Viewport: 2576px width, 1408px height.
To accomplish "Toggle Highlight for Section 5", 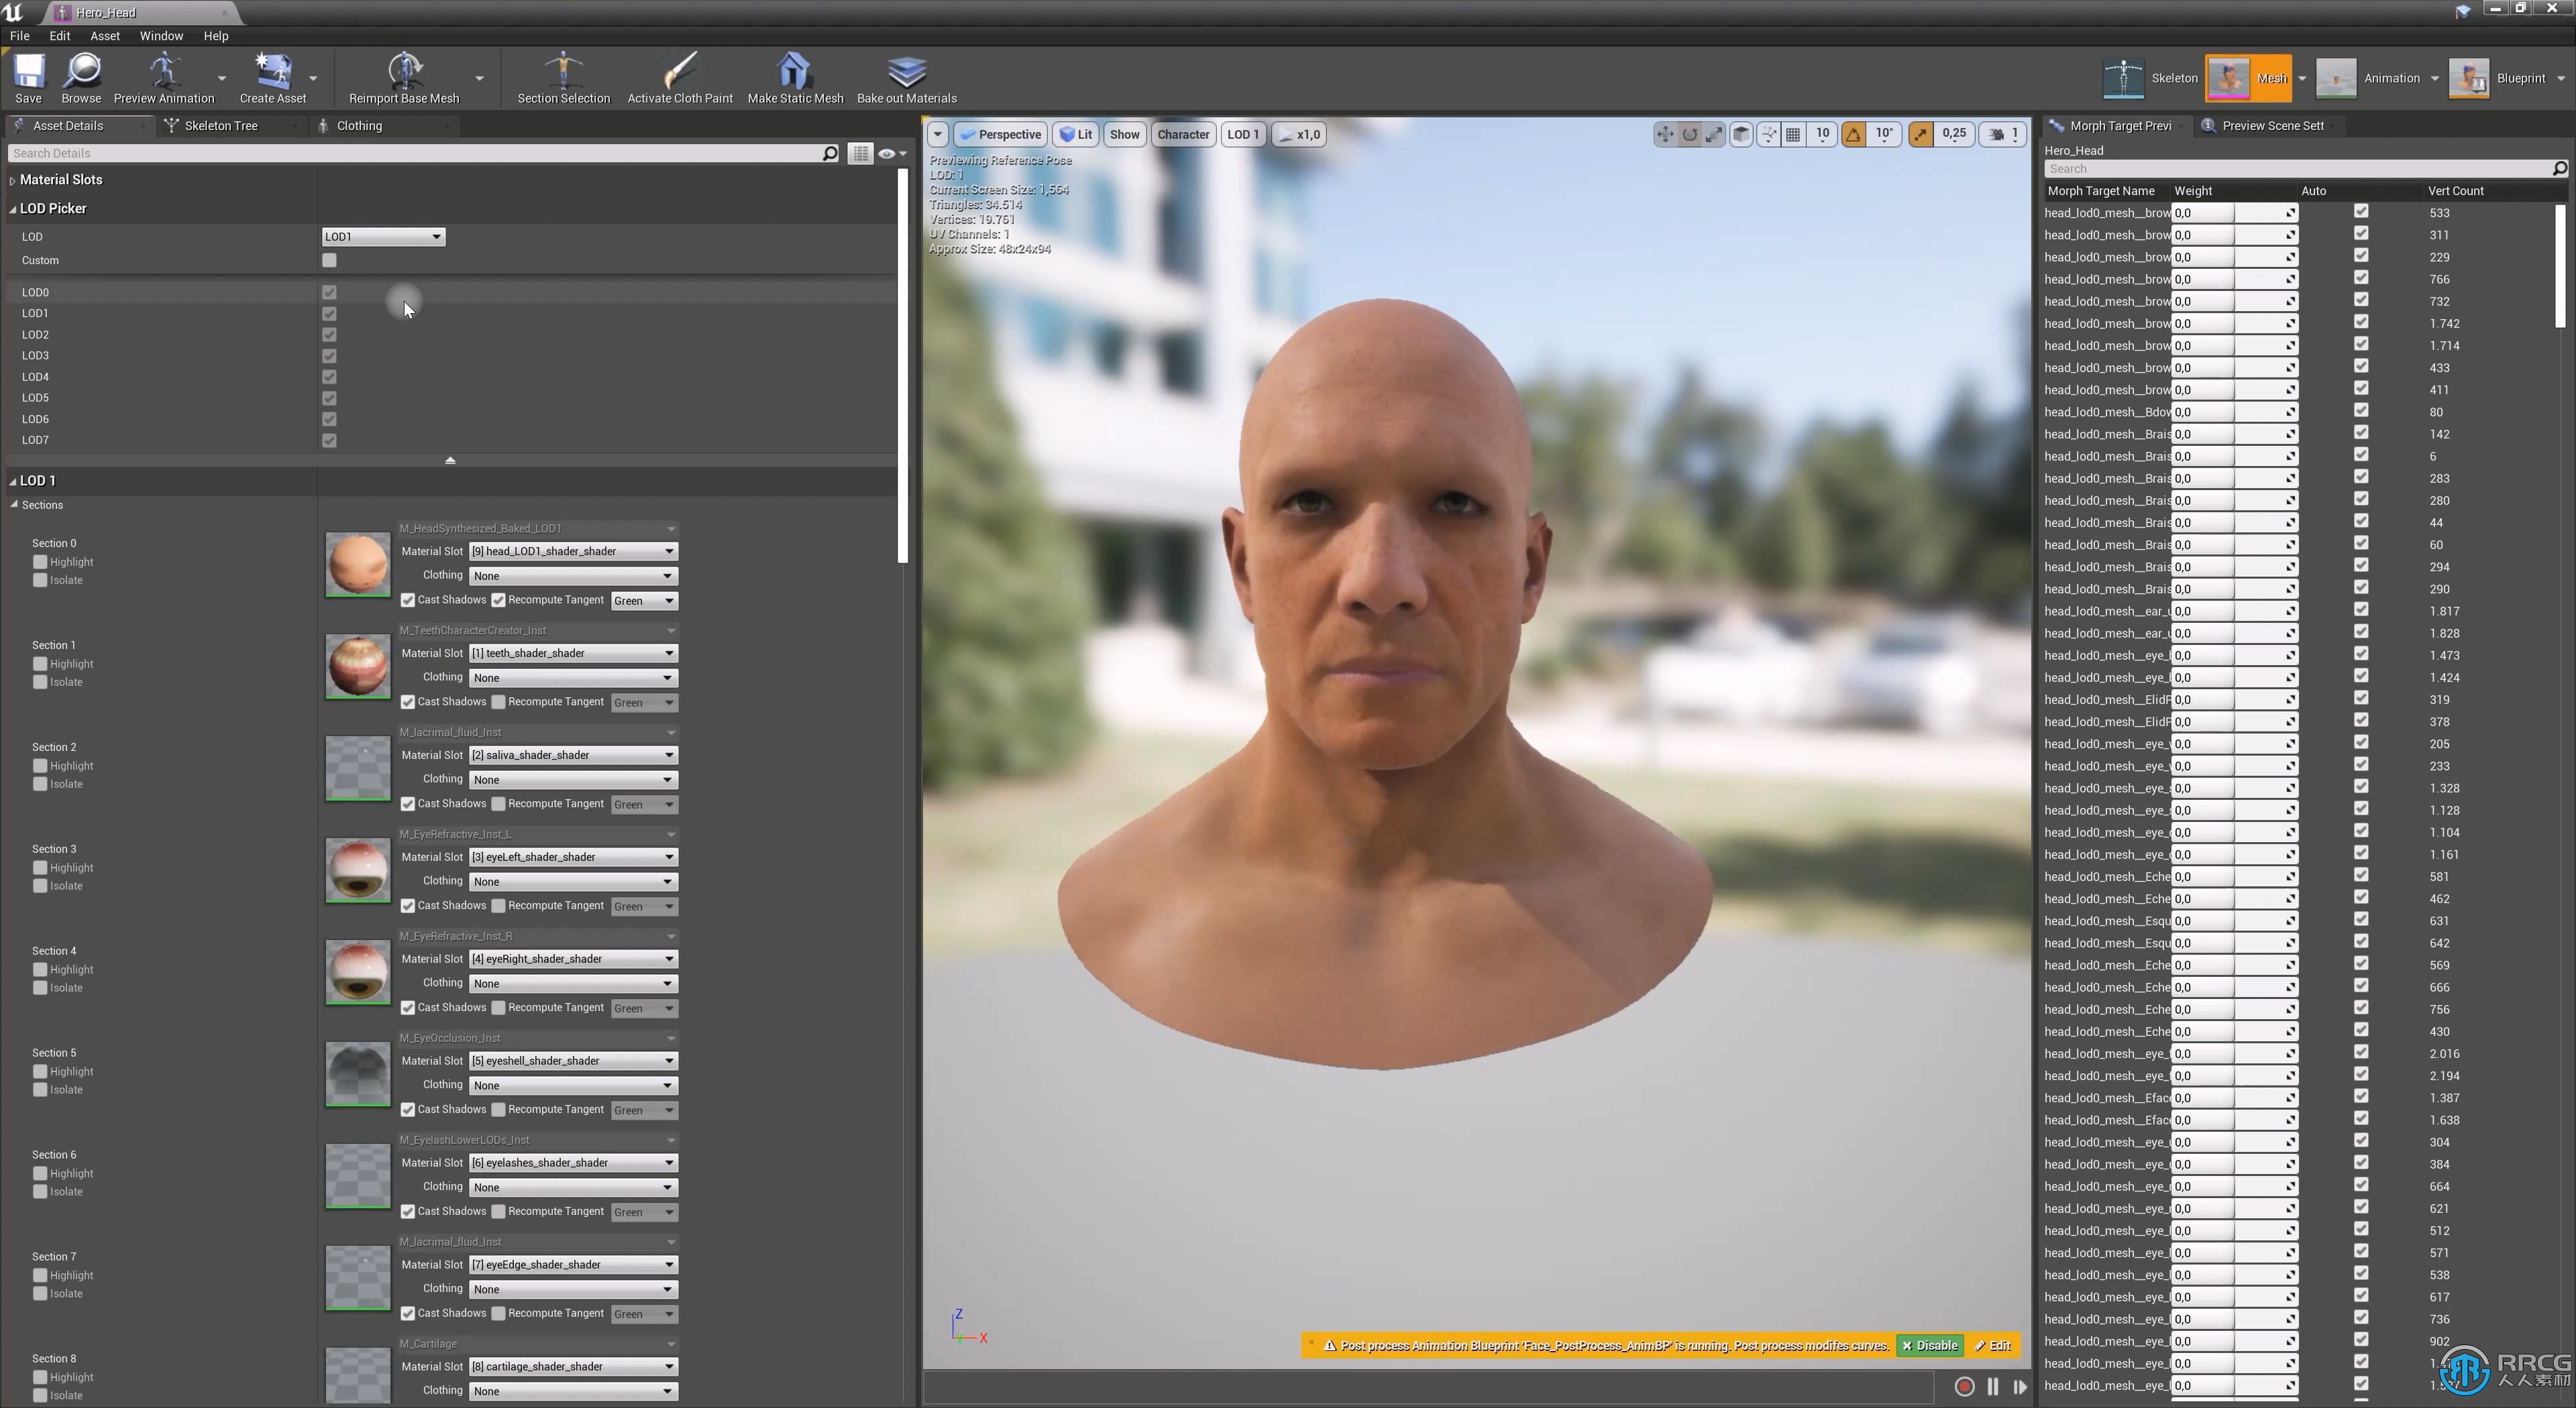I will [x=40, y=1071].
